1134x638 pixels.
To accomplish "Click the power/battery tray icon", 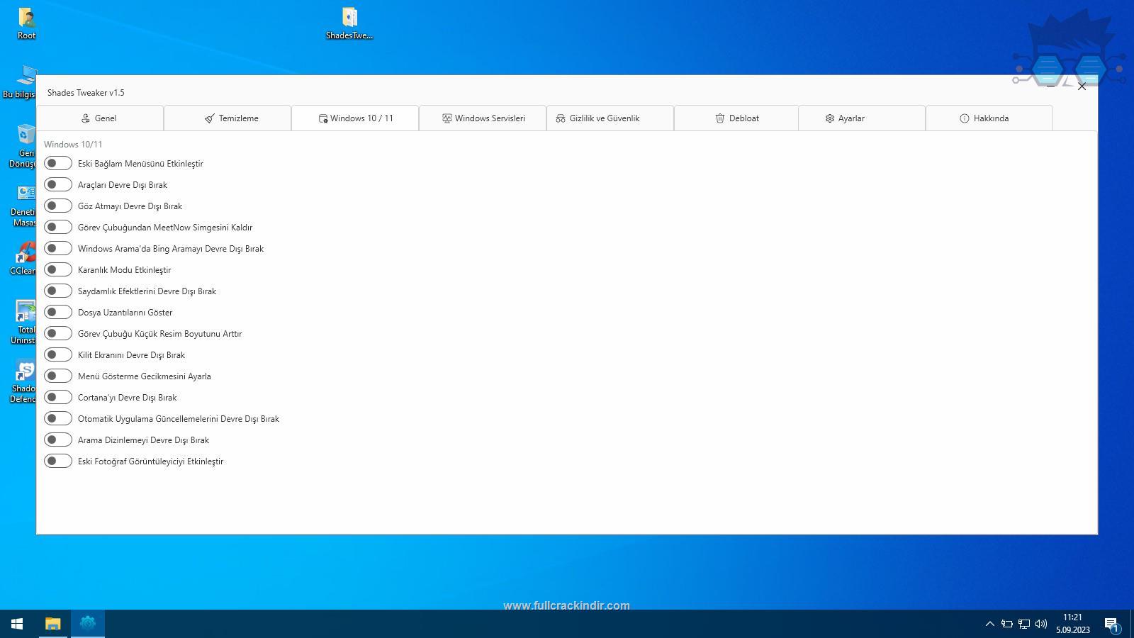I will [1006, 624].
